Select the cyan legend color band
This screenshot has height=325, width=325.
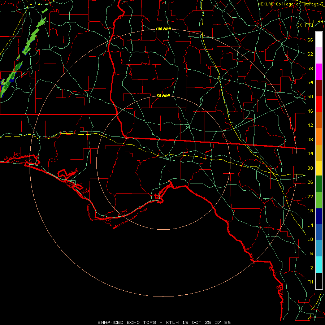point(319,265)
